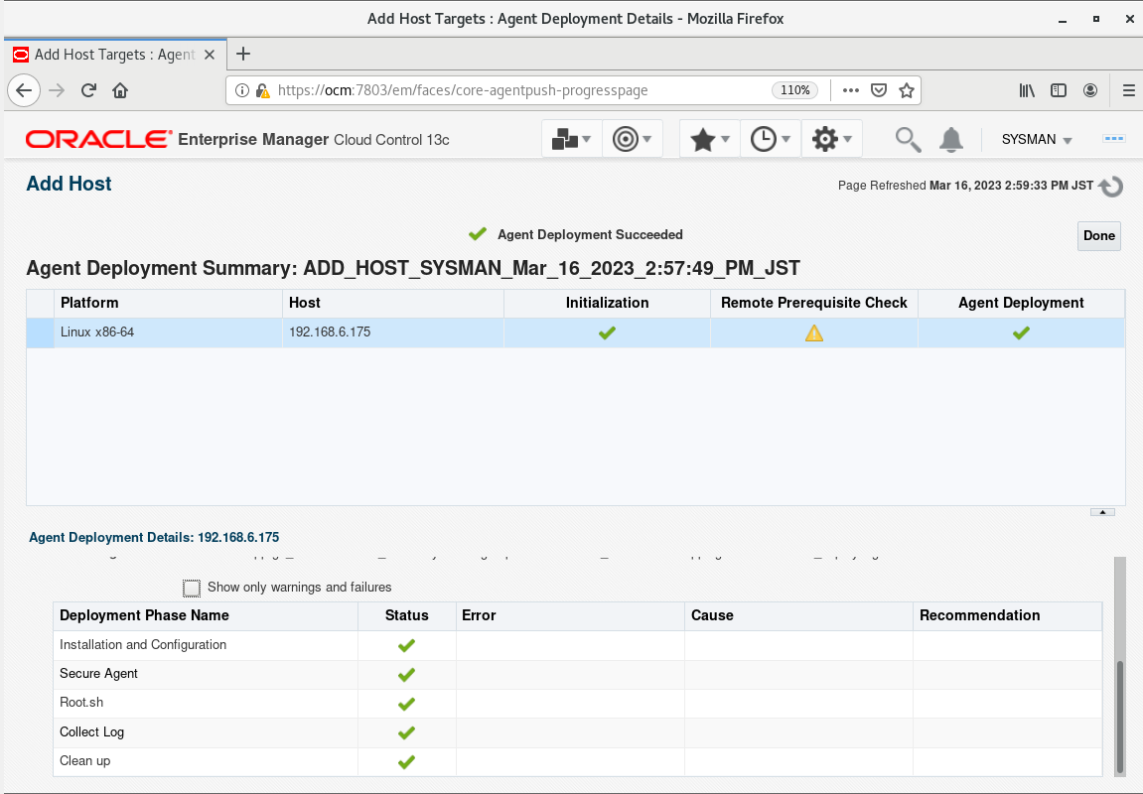Toggle Firefox sidebar view
Viewport: 1143px width, 794px height.
coord(1059,90)
